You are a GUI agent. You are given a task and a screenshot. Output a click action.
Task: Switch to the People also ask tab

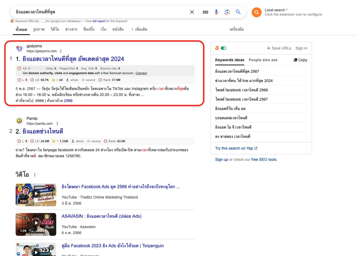pos(263,60)
